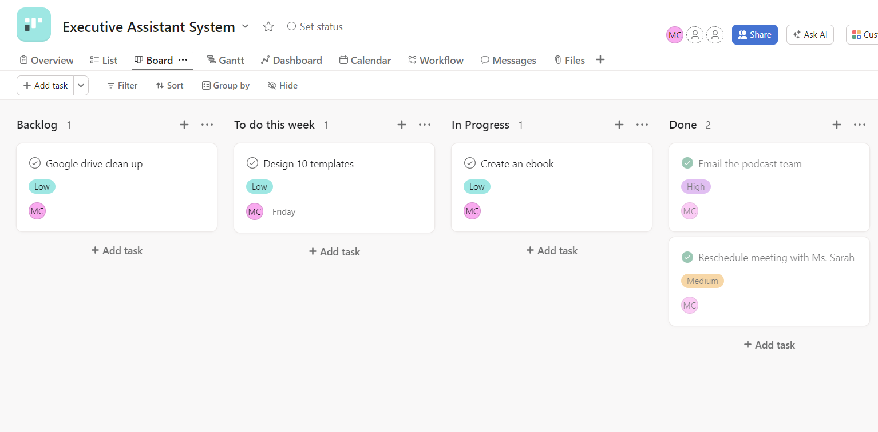878x432 pixels.
Task: Click the High priority tag on podcast task
Action: pyautogui.click(x=695, y=187)
